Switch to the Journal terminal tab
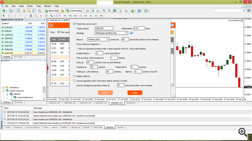Image resolution: width=252 pixels, height=141 pixels. [x=120, y=127]
